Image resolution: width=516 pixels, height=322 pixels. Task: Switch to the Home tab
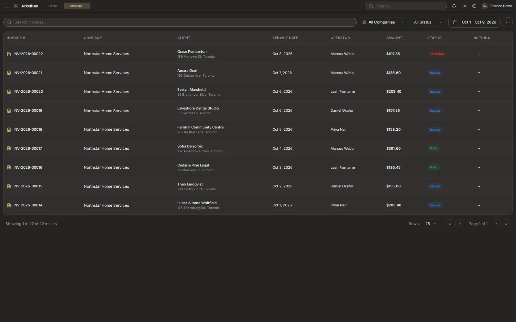pyautogui.click(x=53, y=6)
